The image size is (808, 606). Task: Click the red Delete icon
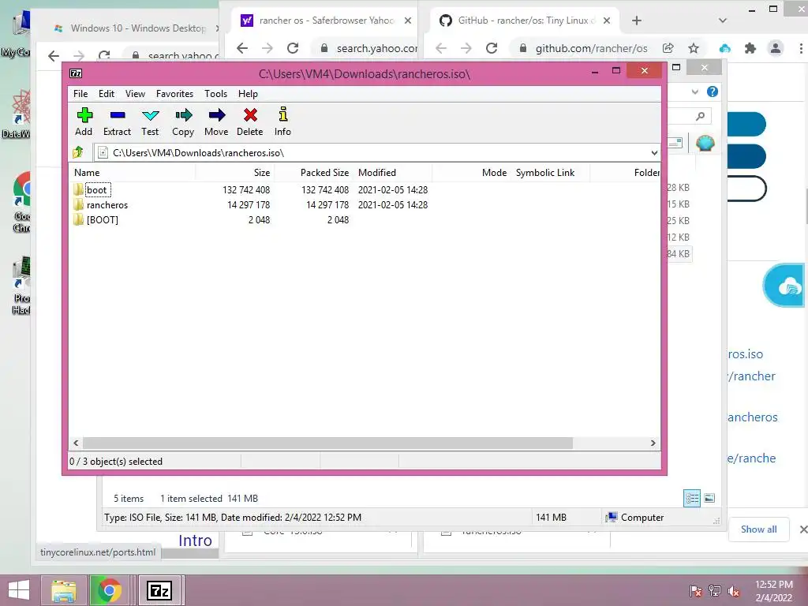coord(250,115)
